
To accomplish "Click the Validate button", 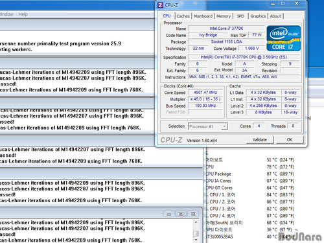I will [x=260, y=140].
